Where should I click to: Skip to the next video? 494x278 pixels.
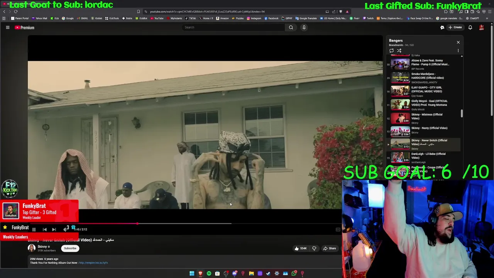[54, 229]
